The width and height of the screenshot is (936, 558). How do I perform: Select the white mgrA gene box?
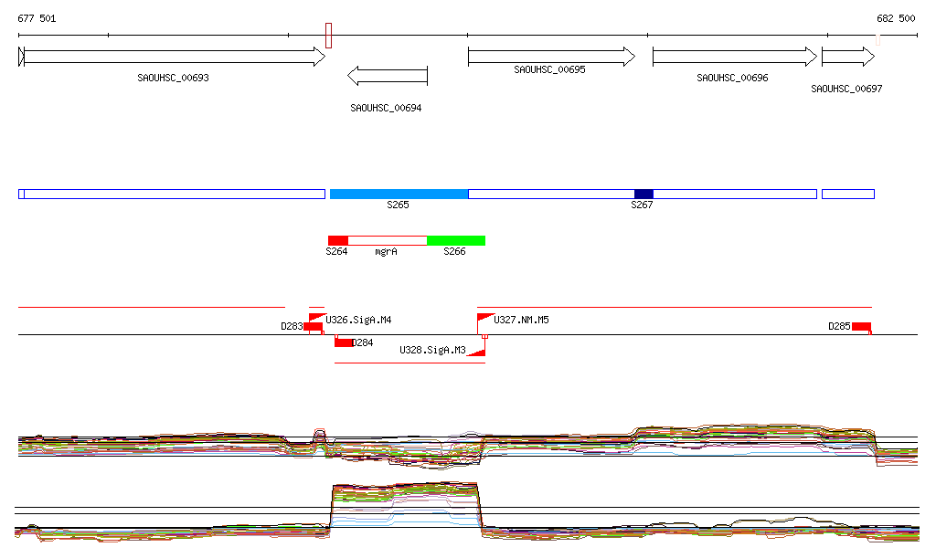pos(388,240)
